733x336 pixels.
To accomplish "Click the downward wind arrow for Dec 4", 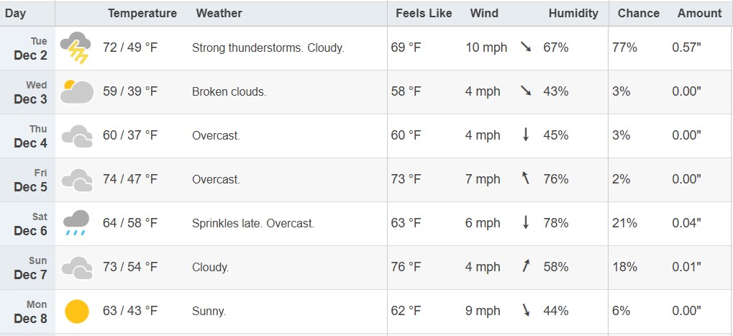I will [526, 135].
